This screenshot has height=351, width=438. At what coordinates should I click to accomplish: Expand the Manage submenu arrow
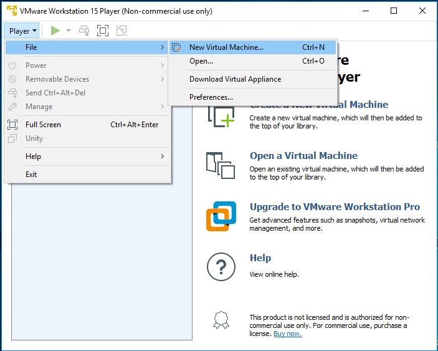coord(162,107)
